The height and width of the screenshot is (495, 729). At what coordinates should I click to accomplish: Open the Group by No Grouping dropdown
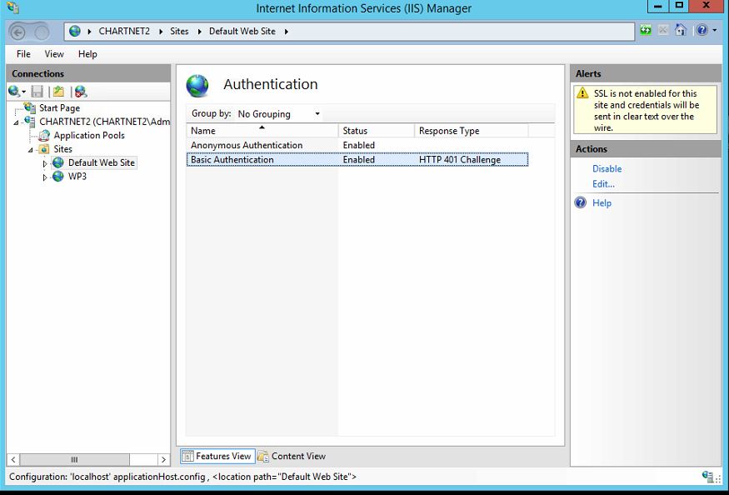tap(279, 114)
